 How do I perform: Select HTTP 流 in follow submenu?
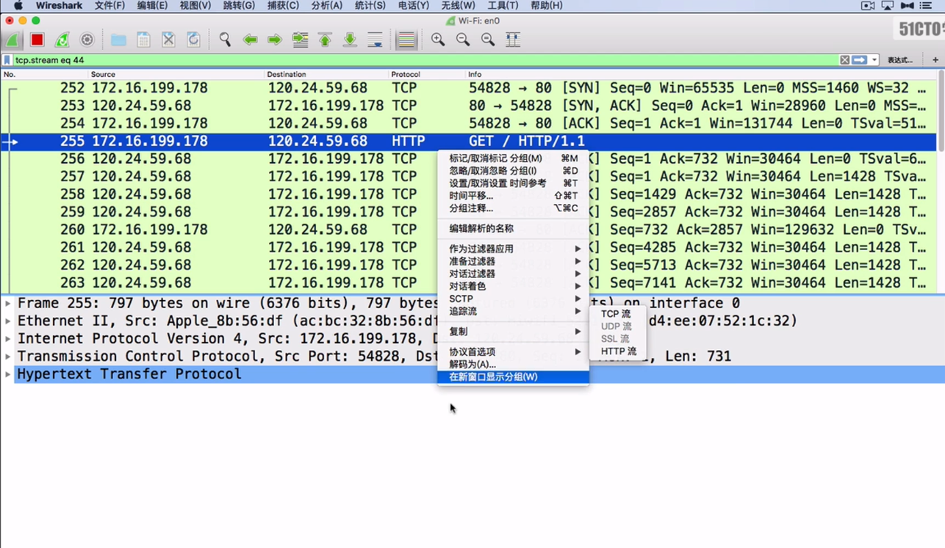point(617,351)
